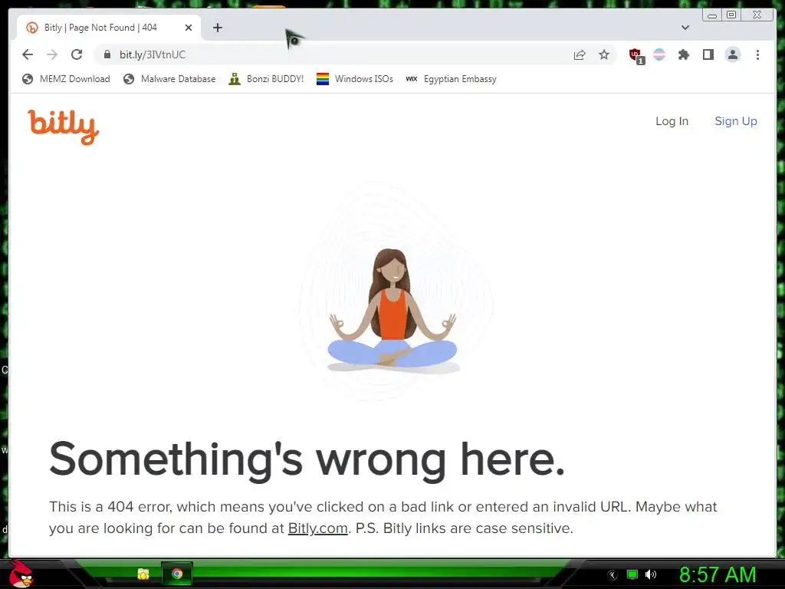Open the file explorer taskbar icon
This screenshot has width=785, height=589.
(143, 574)
